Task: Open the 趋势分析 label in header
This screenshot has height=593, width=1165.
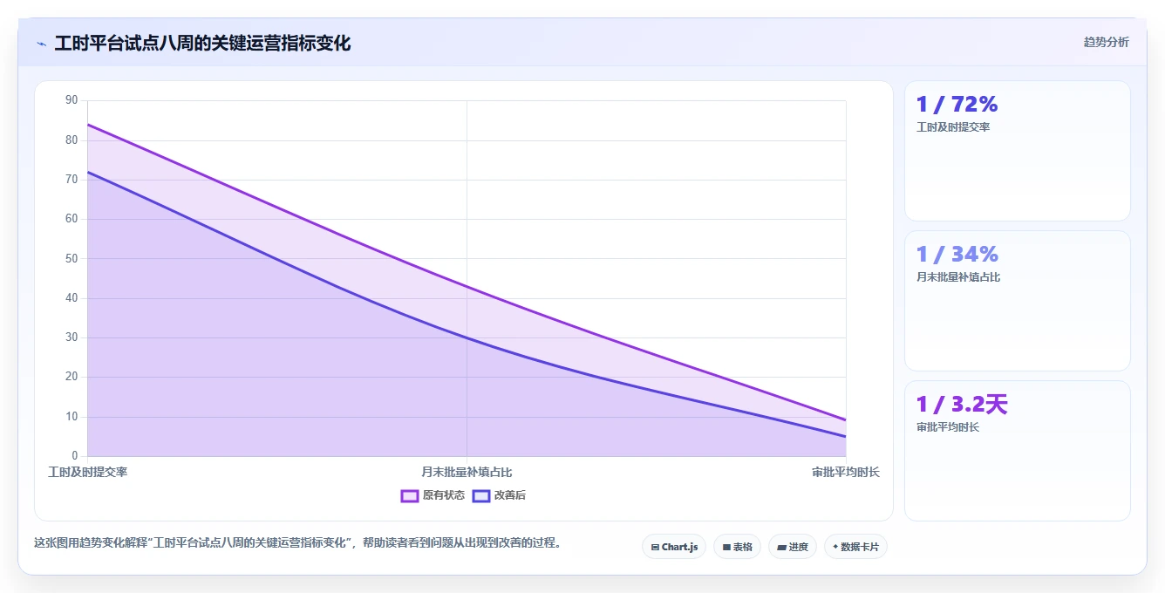Action: (1106, 42)
